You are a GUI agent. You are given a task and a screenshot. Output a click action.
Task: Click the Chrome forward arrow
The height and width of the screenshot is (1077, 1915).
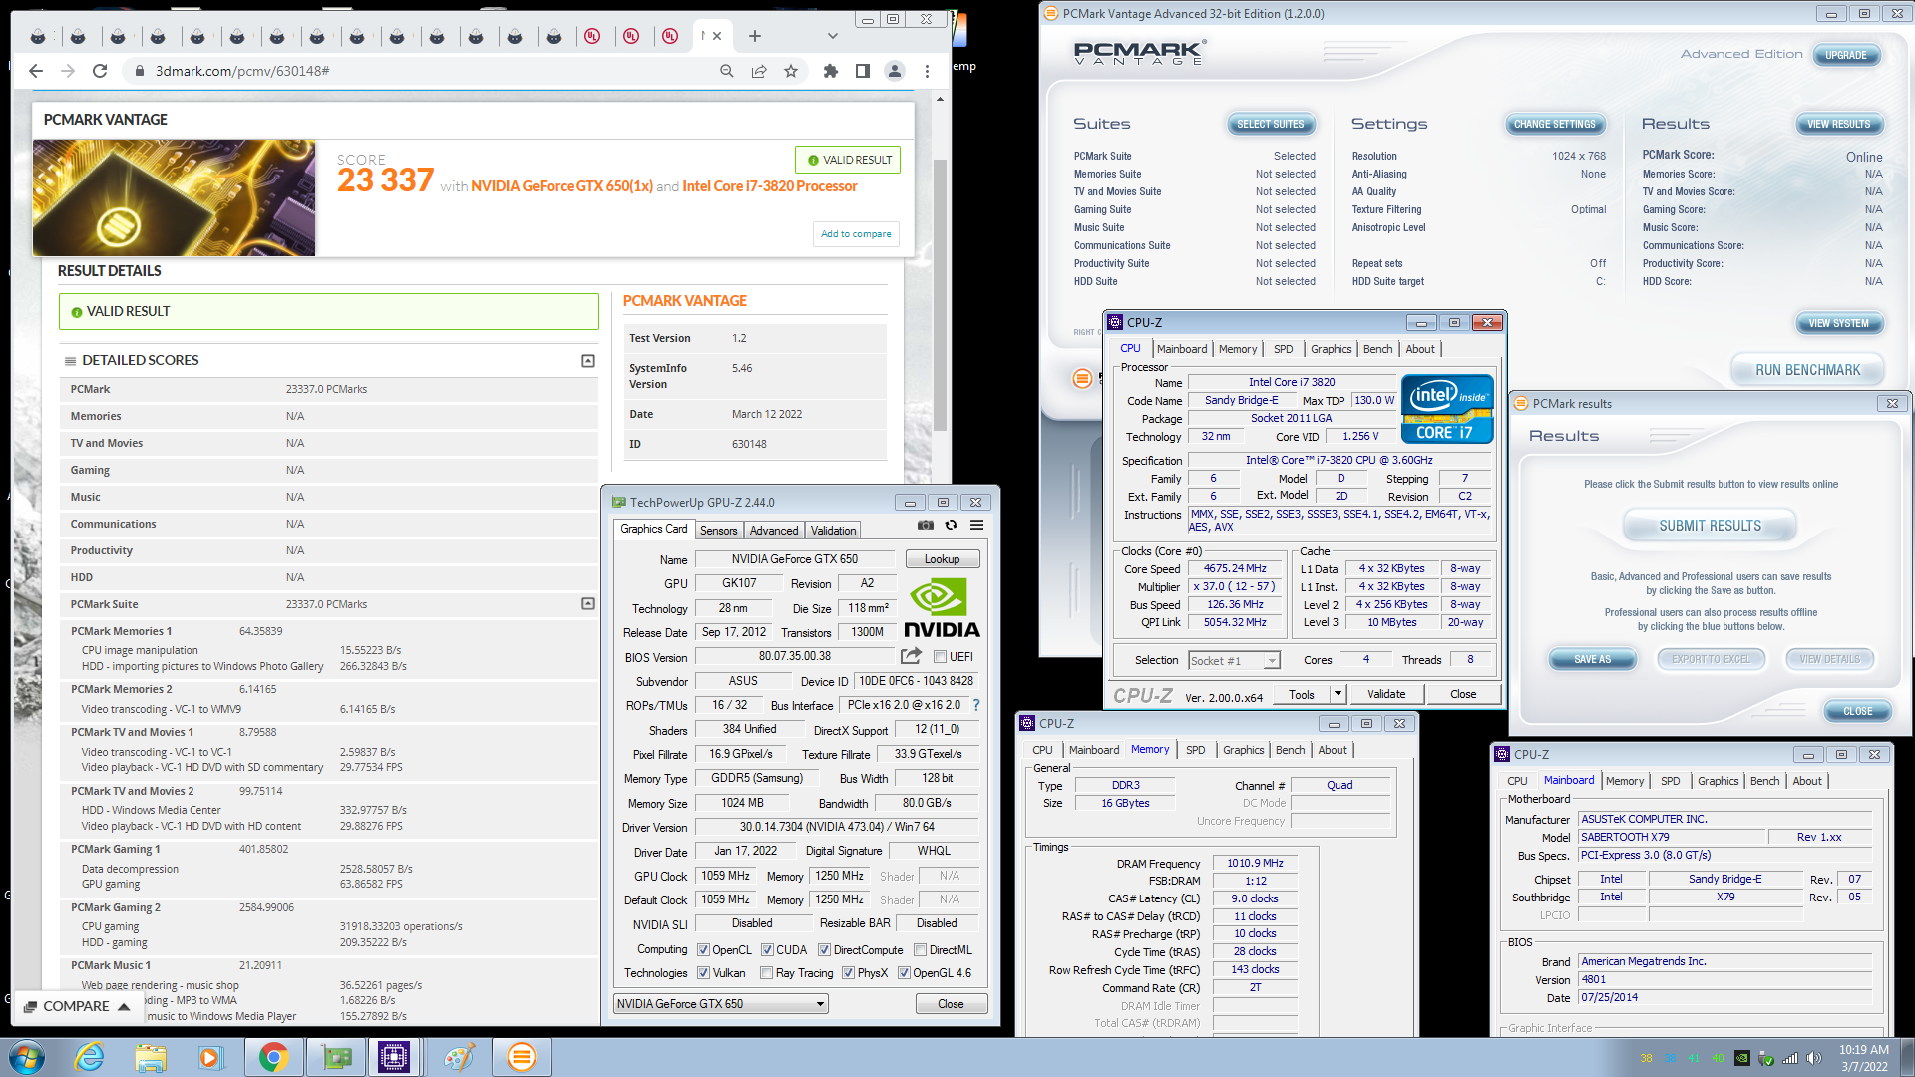point(68,71)
